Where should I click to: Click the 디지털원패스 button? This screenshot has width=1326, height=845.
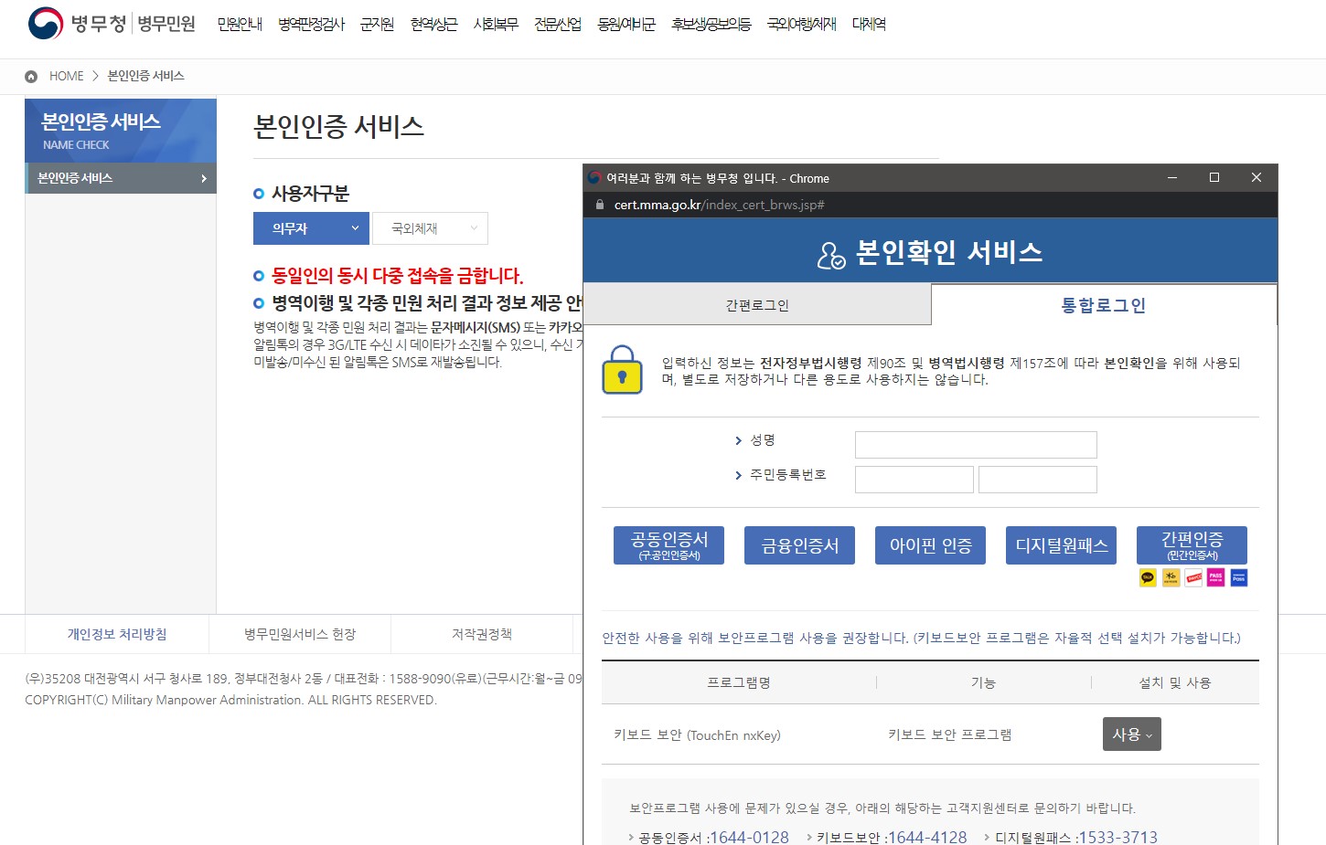(x=1061, y=545)
